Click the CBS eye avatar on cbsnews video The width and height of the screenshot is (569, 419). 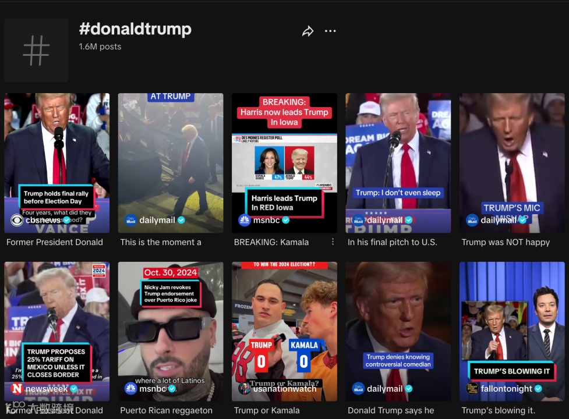(17, 220)
